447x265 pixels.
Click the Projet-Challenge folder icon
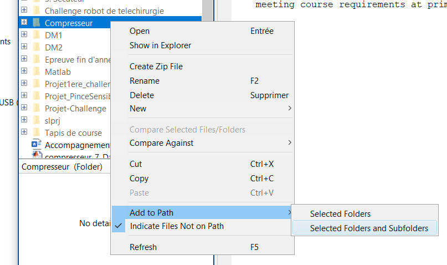[x=37, y=108]
